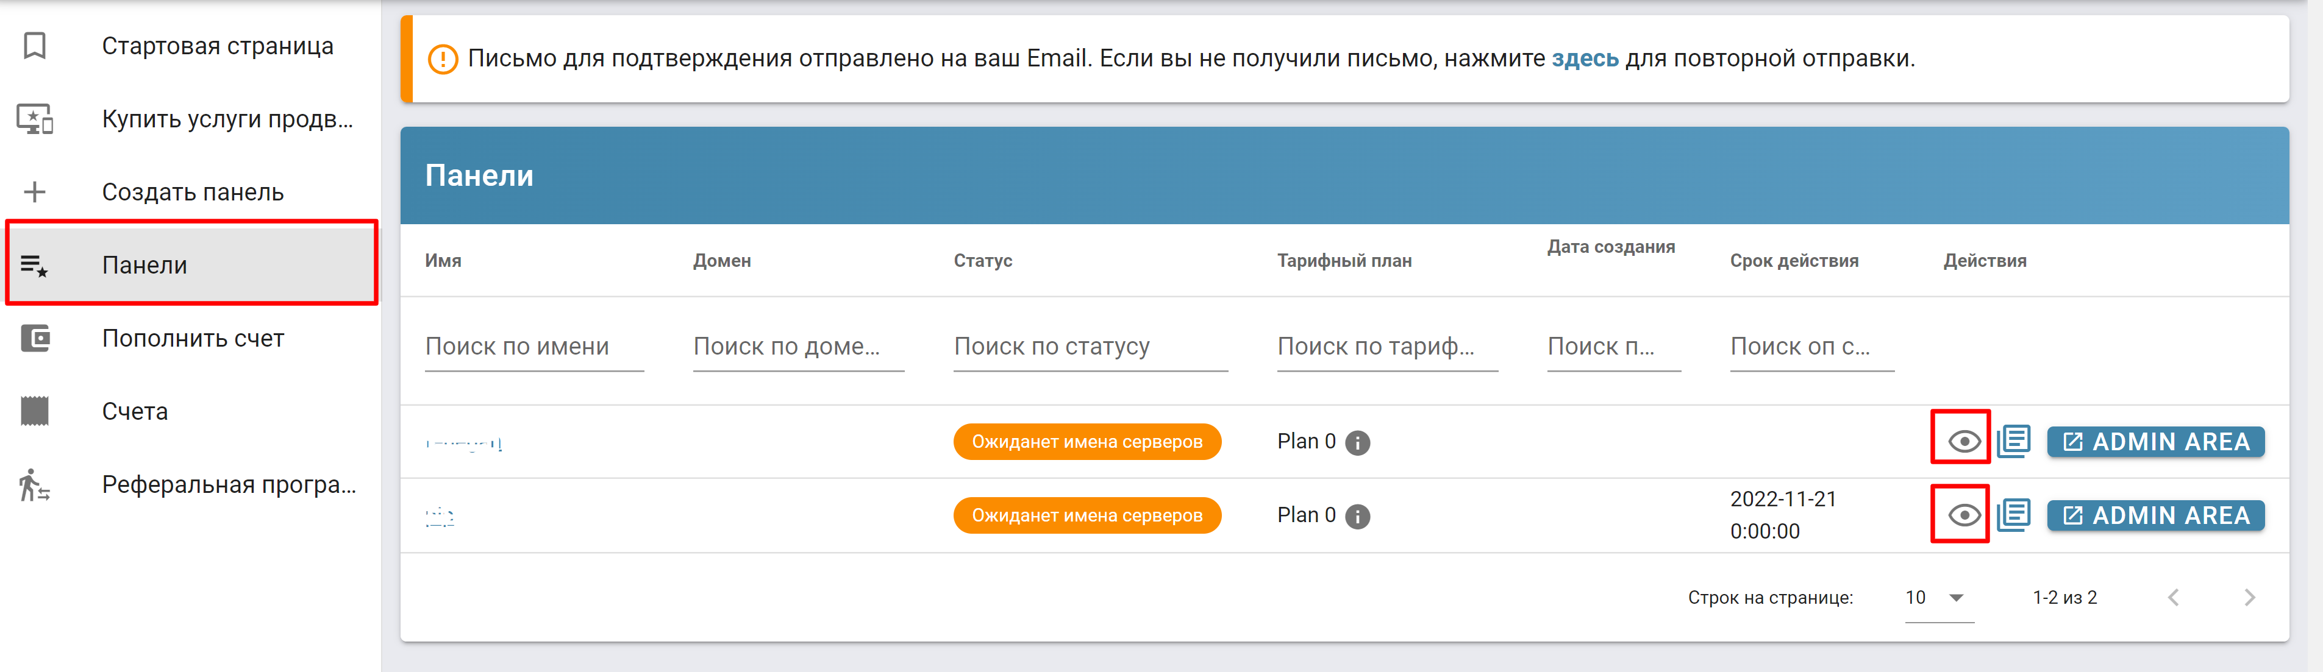
Task: Open Пополнить счет in the sidebar
Action: click(x=191, y=339)
